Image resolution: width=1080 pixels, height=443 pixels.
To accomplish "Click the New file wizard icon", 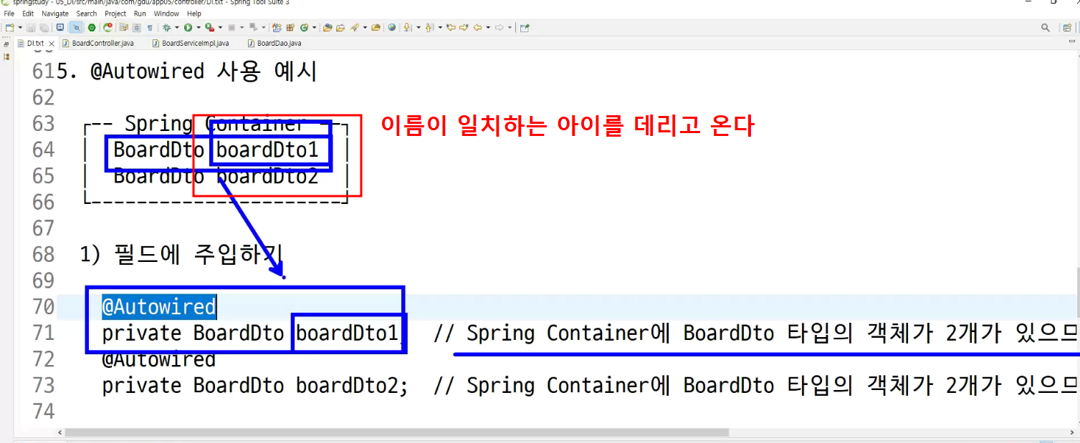I will 9,28.
